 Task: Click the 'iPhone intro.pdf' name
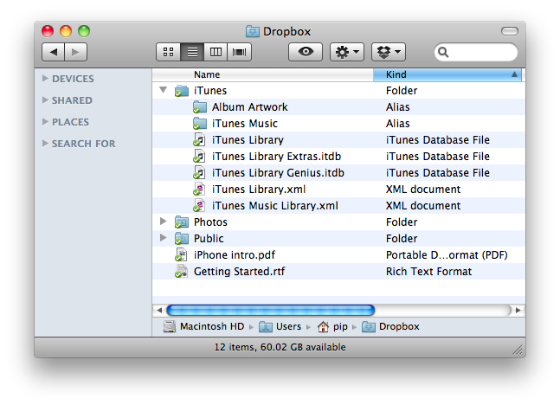(235, 255)
